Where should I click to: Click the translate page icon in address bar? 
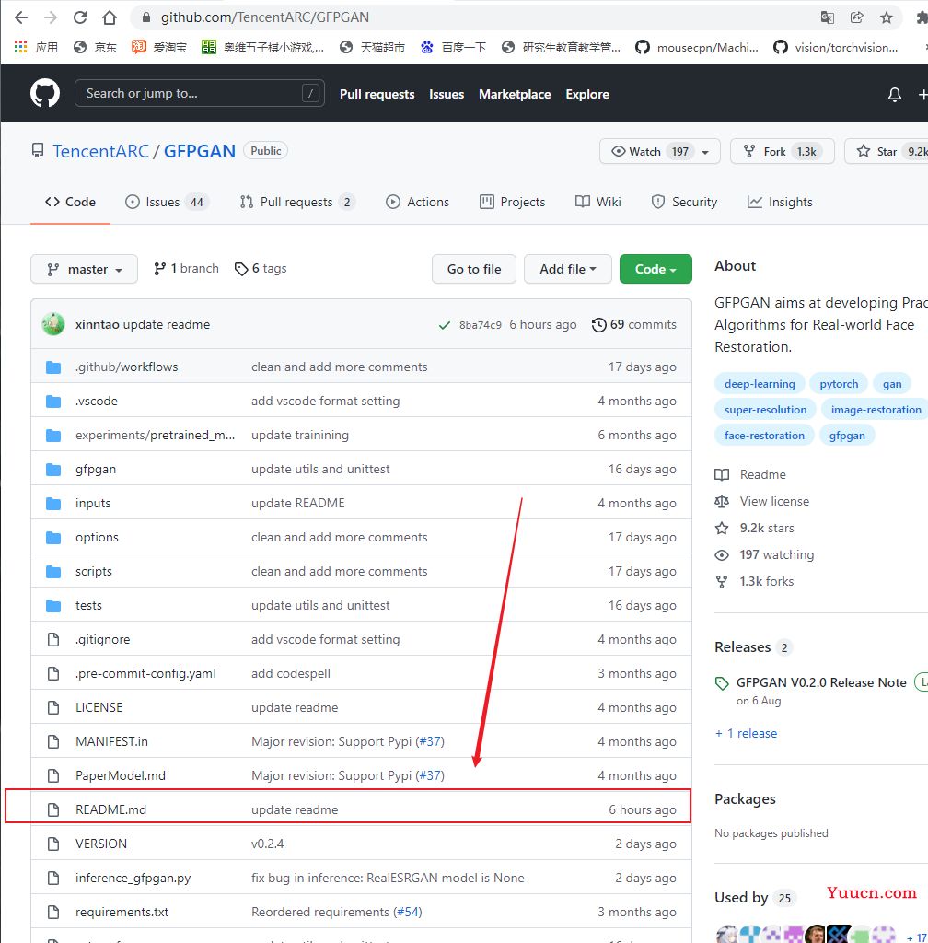828,17
